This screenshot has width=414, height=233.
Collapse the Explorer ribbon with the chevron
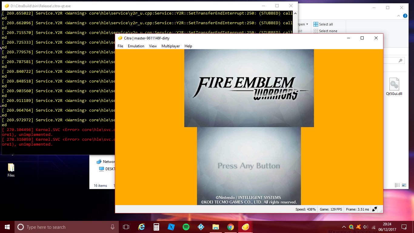pos(399,16)
